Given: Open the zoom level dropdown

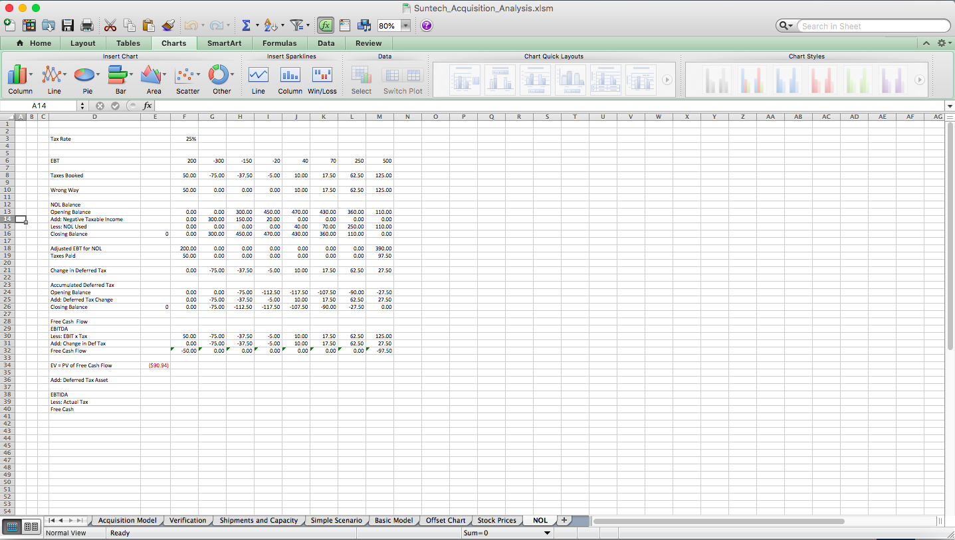Looking at the screenshot, I should (x=405, y=25).
